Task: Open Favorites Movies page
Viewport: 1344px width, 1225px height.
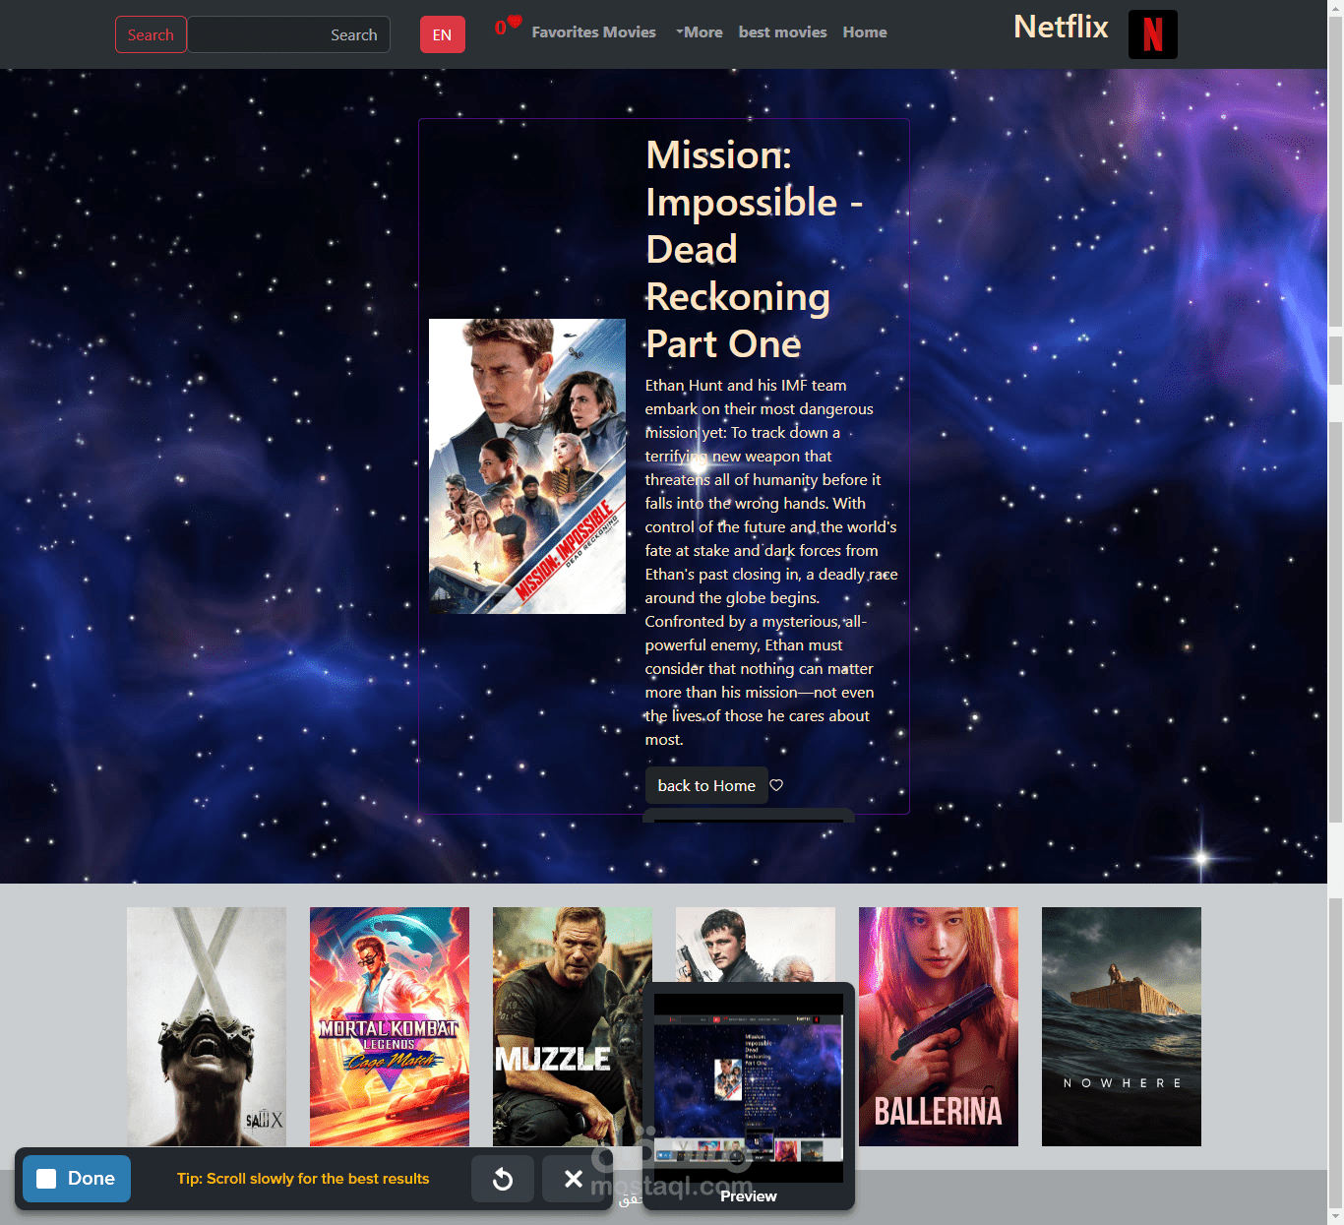Action: [593, 32]
